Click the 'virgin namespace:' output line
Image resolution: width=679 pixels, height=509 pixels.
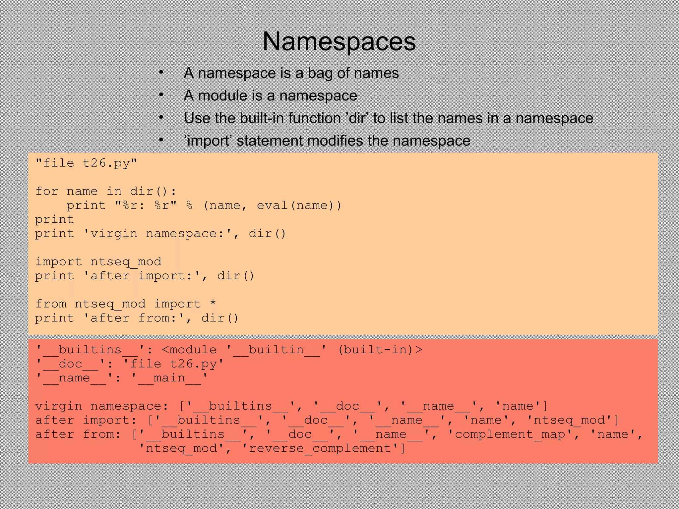[x=291, y=406]
